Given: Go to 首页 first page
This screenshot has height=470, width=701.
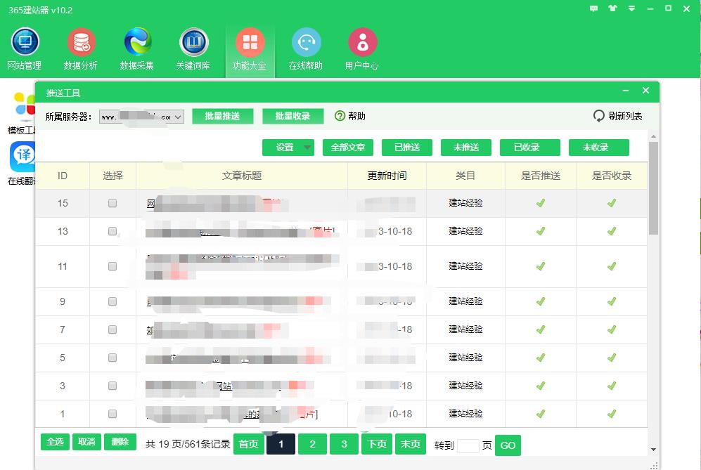Looking at the screenshot, I should point(249,444).
